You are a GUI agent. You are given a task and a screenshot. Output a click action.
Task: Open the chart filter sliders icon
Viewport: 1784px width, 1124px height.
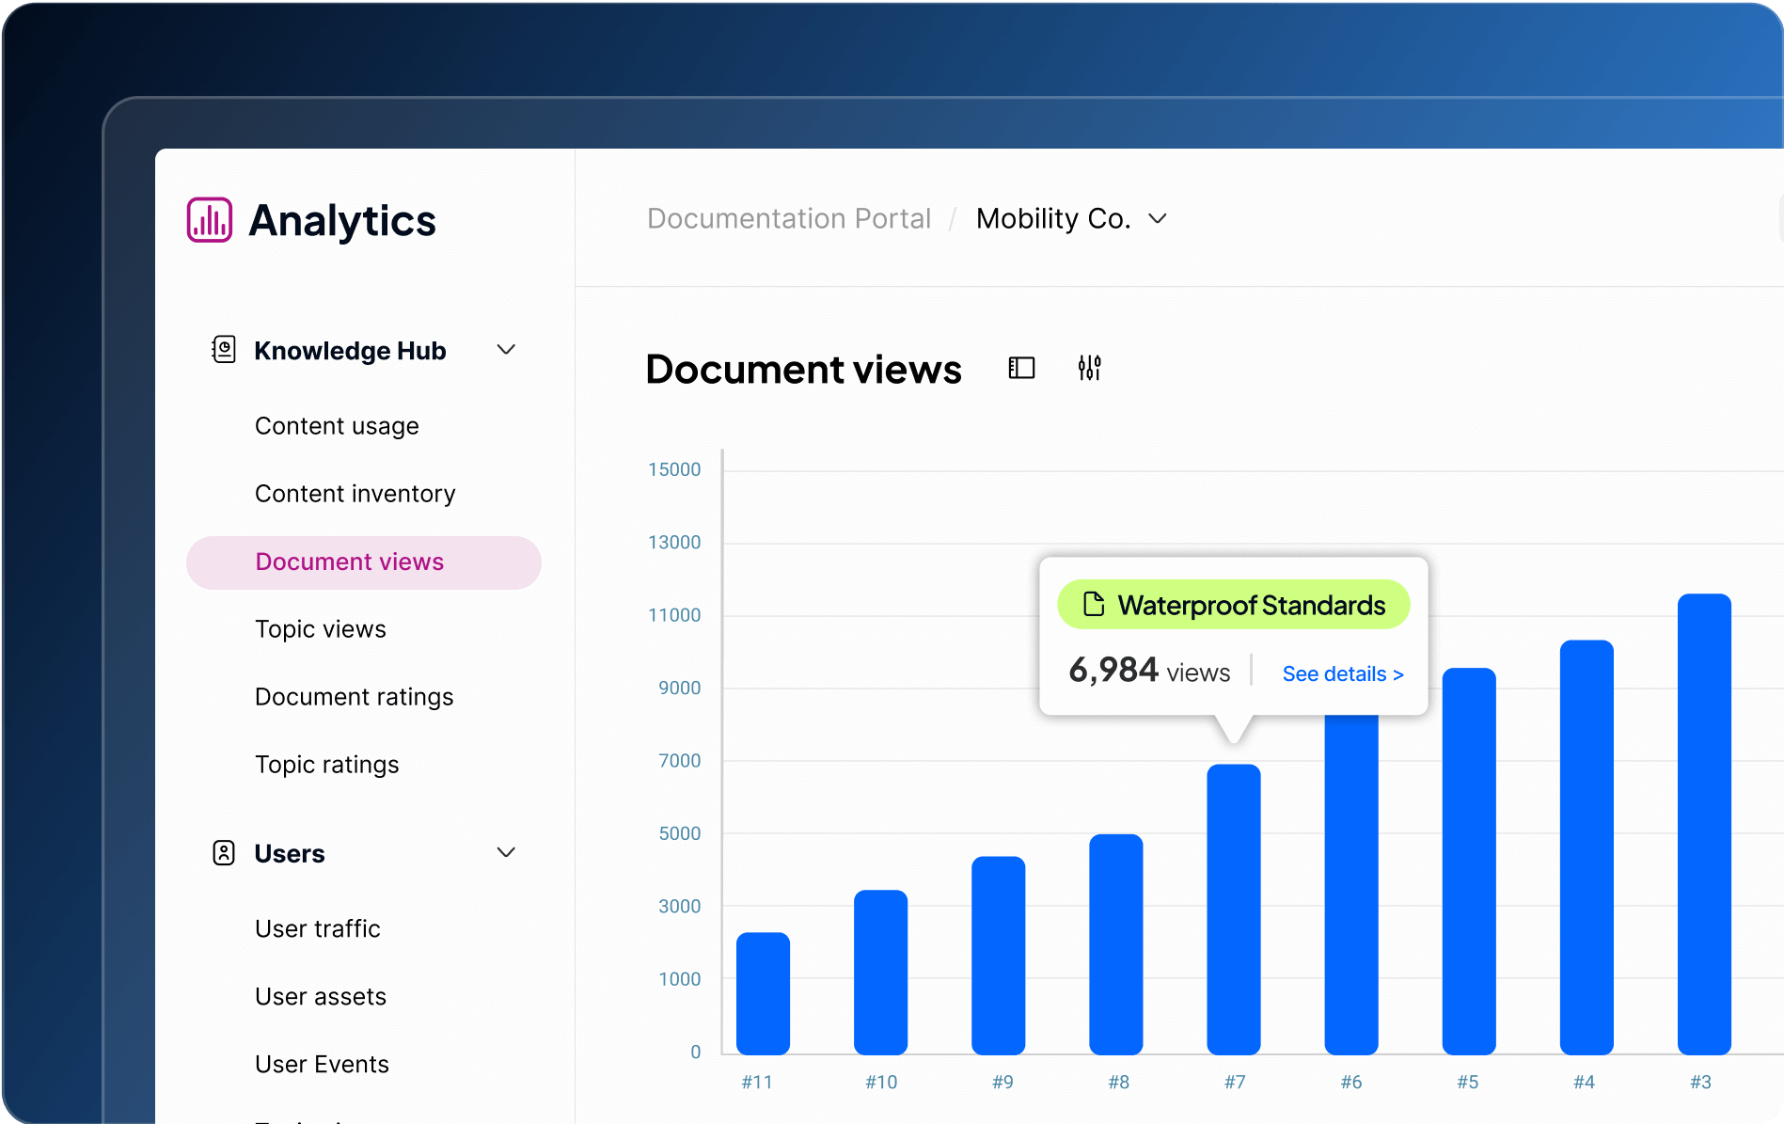pos(1089,368)
